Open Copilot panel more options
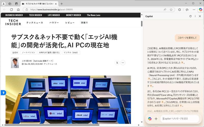204x127 pixels. tap(195, 16)
